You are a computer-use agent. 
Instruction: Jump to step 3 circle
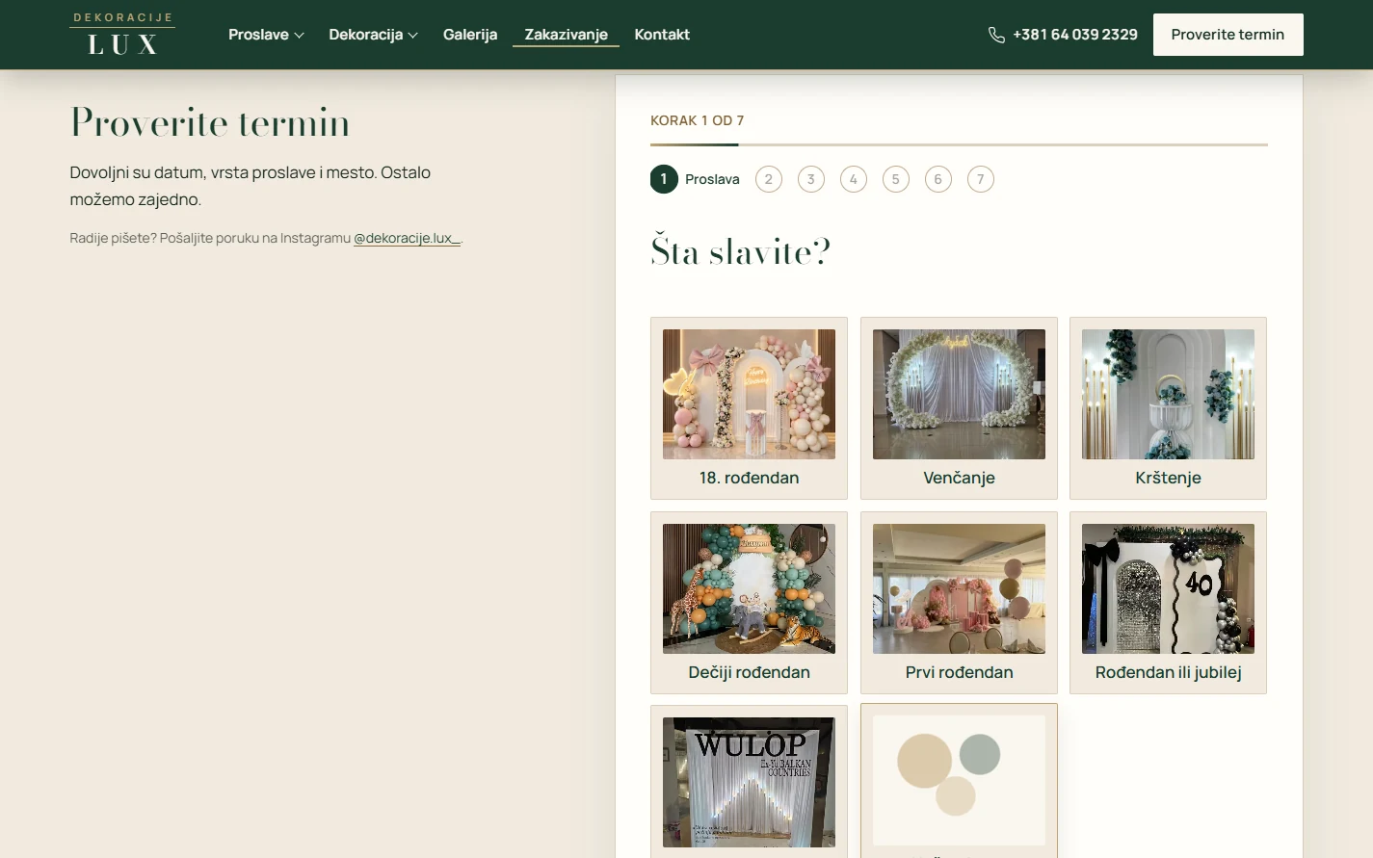(811, 179)
